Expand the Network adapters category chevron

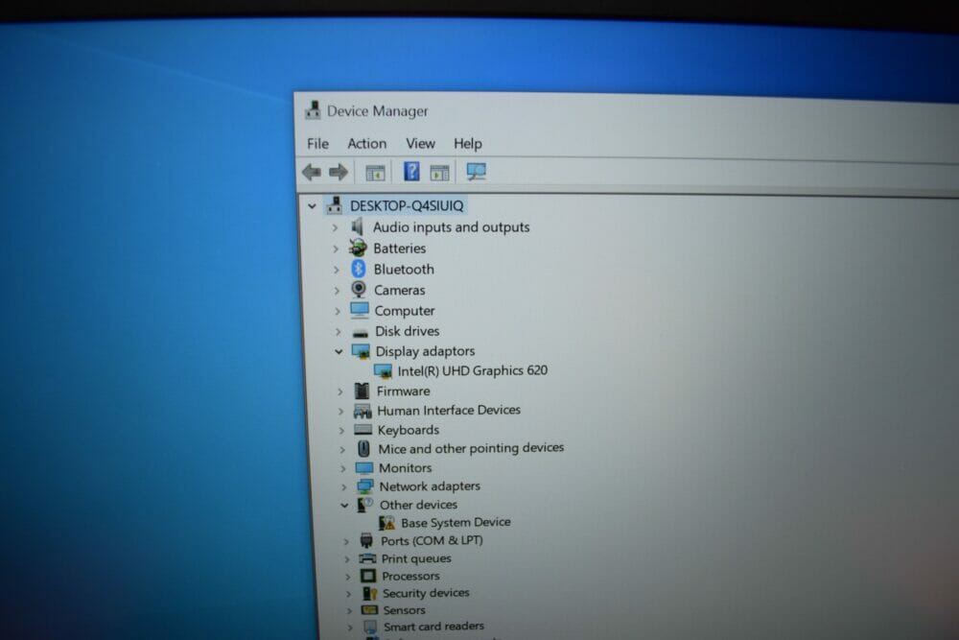343,487
